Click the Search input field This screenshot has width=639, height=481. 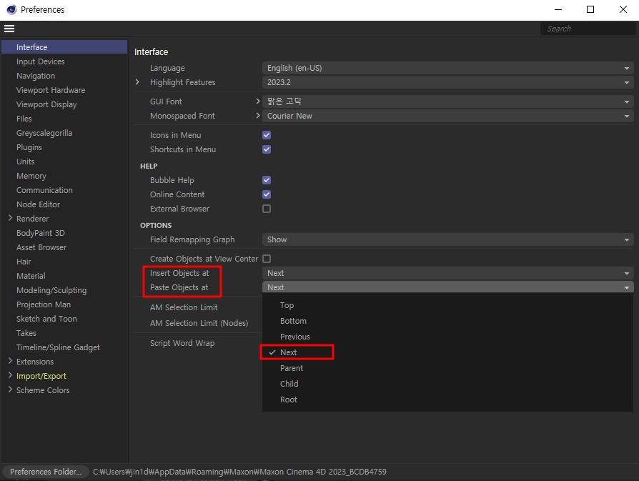click(588, 29)
